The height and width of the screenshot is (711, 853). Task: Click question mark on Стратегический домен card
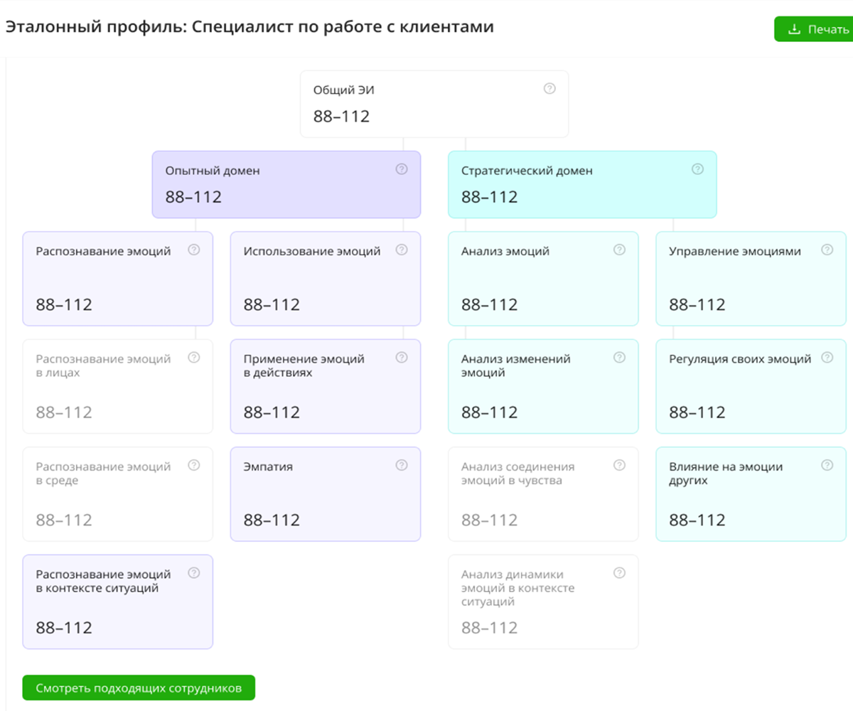point(697,169)
